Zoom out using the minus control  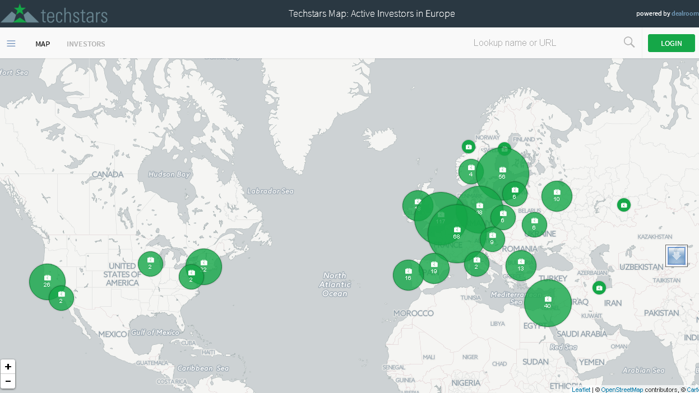click(8, 381)
